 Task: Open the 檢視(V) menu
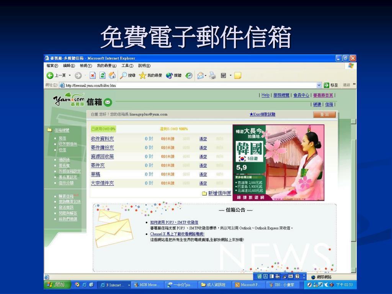point(86,65)
